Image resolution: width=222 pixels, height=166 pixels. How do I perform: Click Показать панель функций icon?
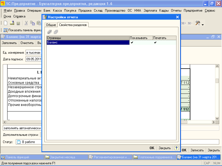[x=6, y=30]
